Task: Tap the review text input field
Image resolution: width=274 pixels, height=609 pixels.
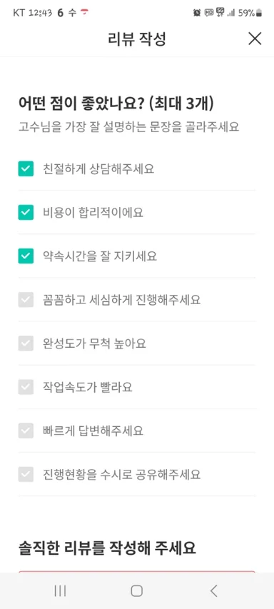Action: tap(137, 573)
